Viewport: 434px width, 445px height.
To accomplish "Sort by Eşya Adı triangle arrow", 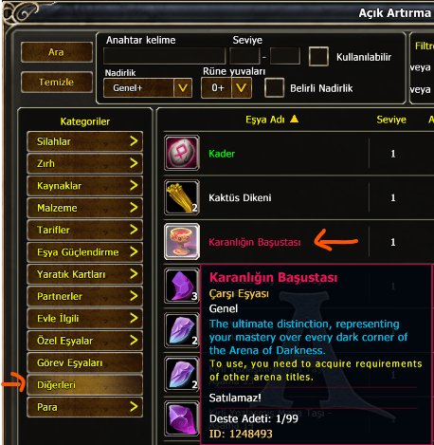I will tap(294, 119).
